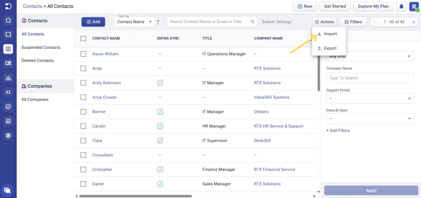Viewport: 421px width, 198px height.
Task: Click the Desk365 logo icon
Action: (8, 7)
